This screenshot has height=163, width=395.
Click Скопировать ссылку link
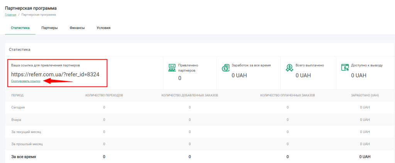click(25, 81)
